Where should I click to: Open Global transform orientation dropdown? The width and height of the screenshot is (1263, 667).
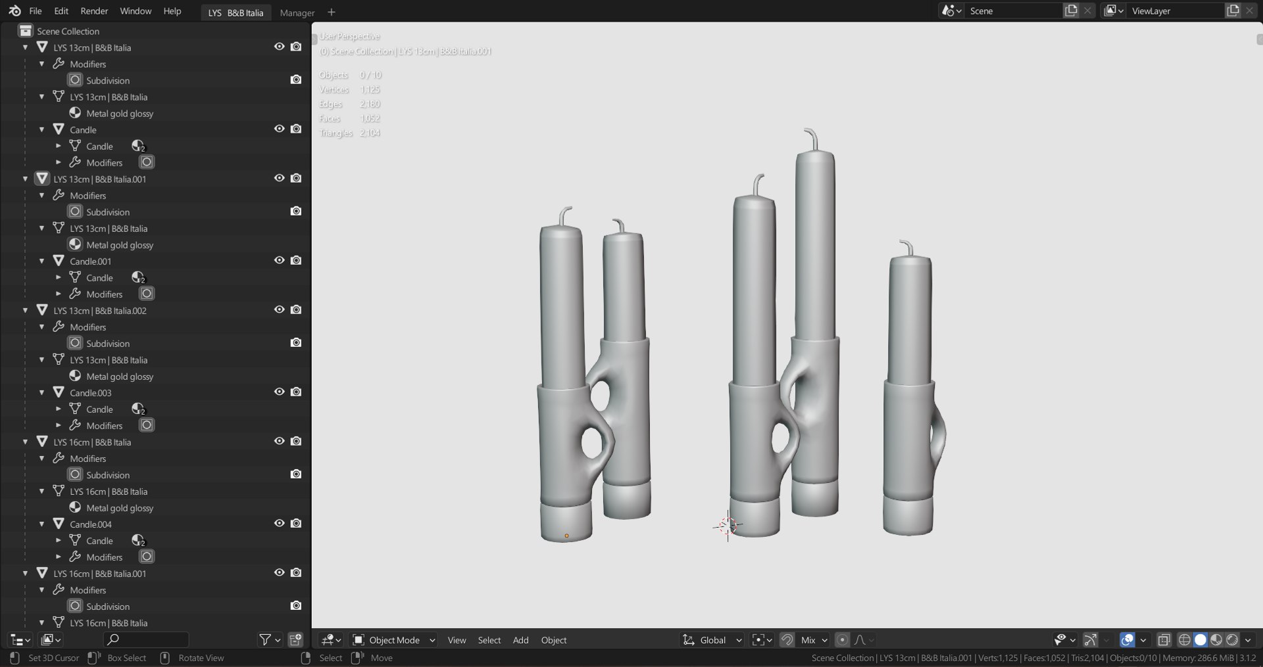tap(712, 639)
